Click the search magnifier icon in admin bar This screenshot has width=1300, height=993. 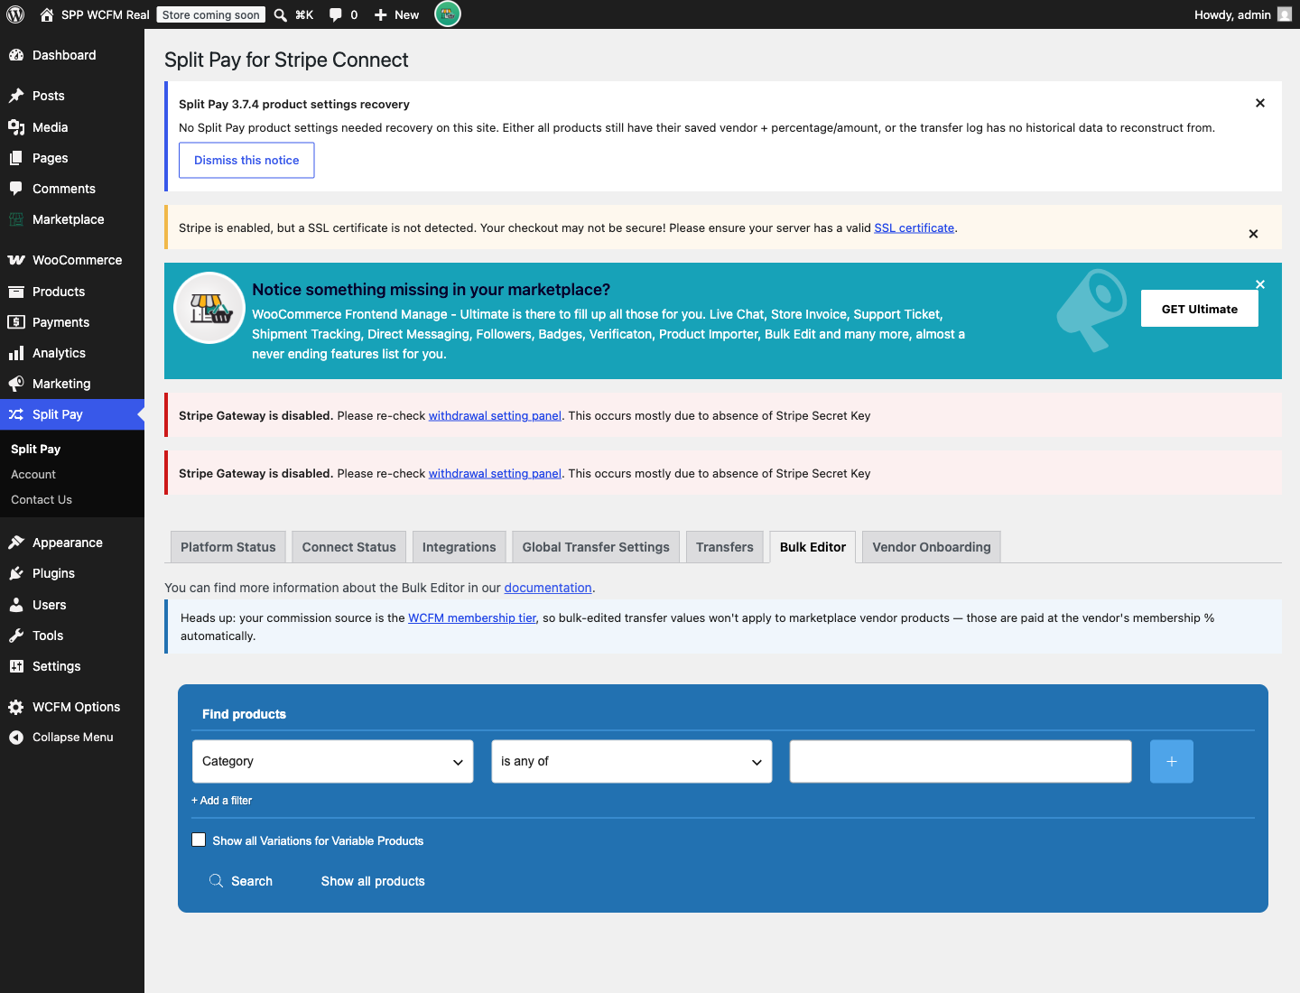[281, 14]
